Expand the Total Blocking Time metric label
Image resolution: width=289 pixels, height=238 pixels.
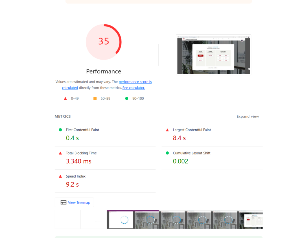point(81,153)
